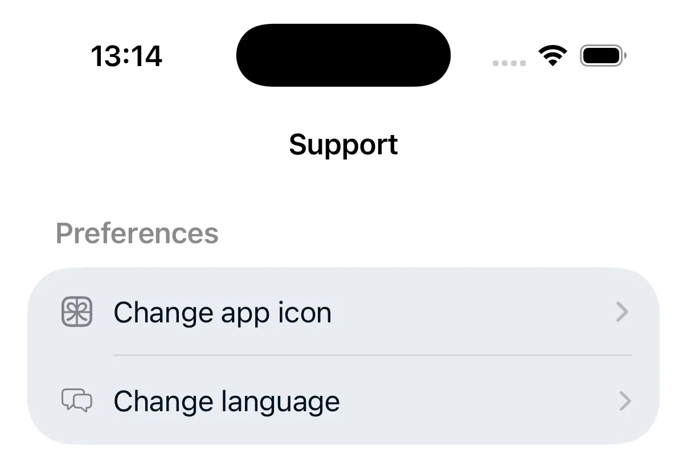Viewport: 687px width, 475px height.
Task: Tap the battery icon in status bar
Action: coord(602,56)
